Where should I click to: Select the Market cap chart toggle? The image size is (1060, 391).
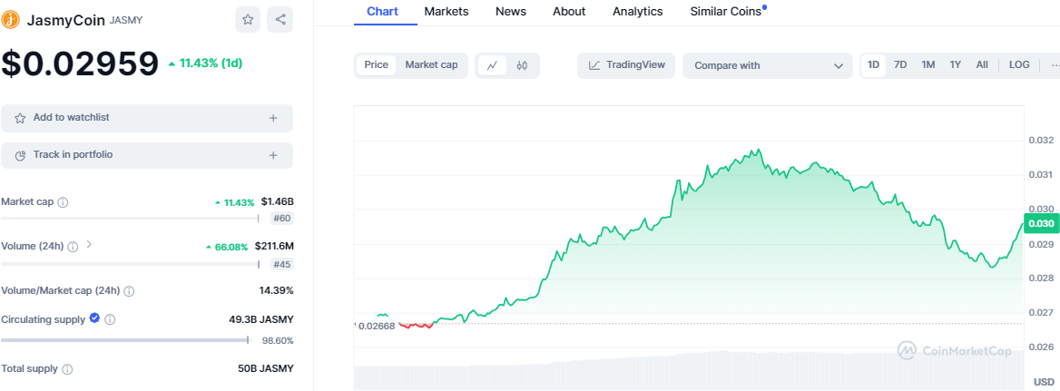click(431, 64)
